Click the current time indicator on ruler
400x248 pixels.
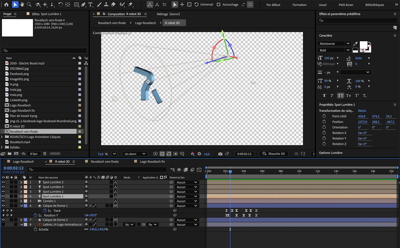coord(230,172)
